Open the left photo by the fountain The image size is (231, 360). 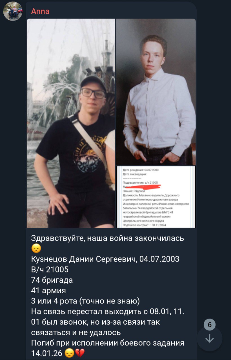tap(71, 123)
